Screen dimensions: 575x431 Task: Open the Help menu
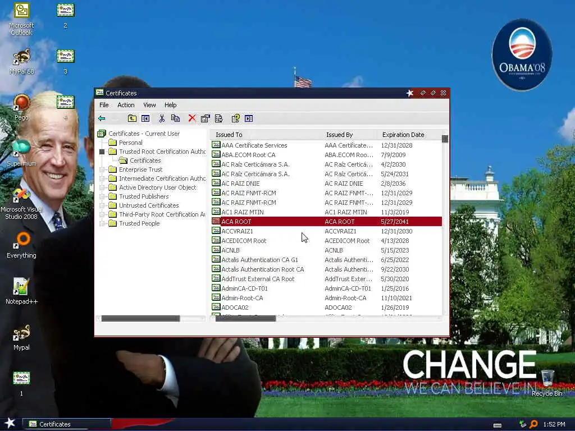tap(170, 105)
